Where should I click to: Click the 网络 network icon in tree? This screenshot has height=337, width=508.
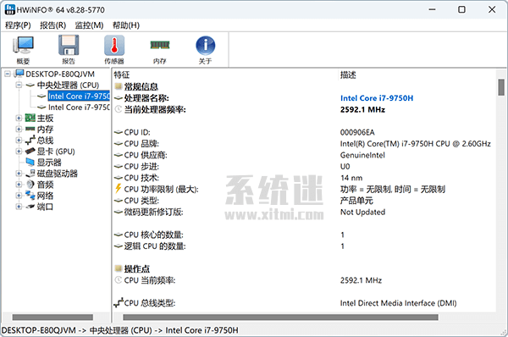coord(30,196)
